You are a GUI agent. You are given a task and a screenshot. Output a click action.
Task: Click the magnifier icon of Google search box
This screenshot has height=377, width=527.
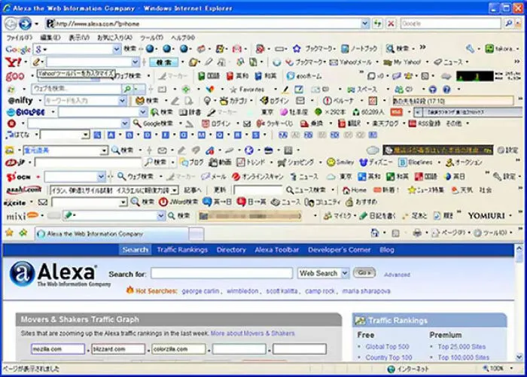(x=509, y=23)
